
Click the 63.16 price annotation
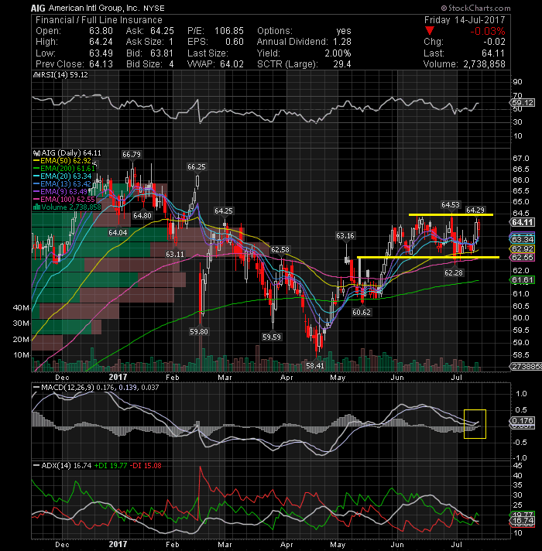click(345, 235)
